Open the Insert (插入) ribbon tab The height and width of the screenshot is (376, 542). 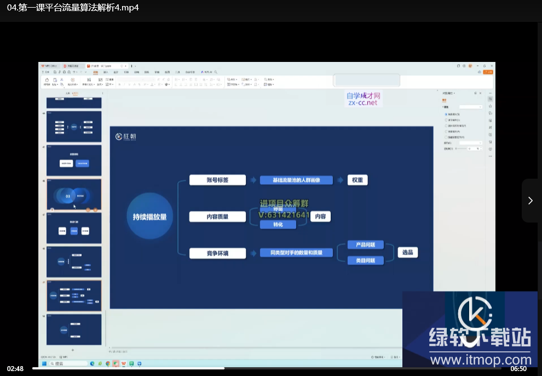click(x=106, y=72)
